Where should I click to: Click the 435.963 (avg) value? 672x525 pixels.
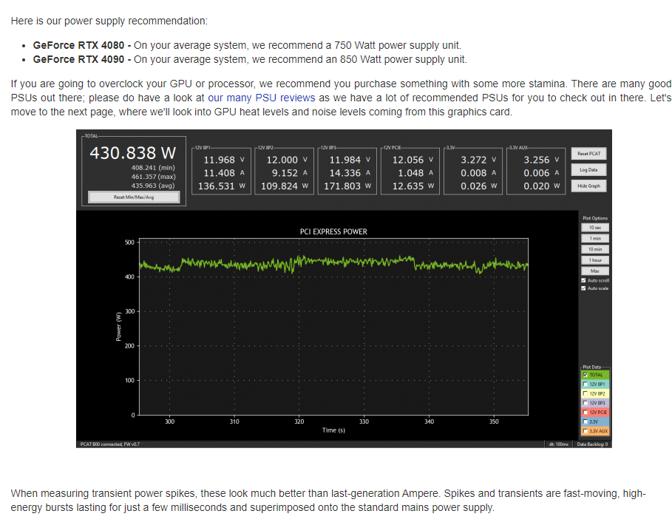[x=153, y=186]
